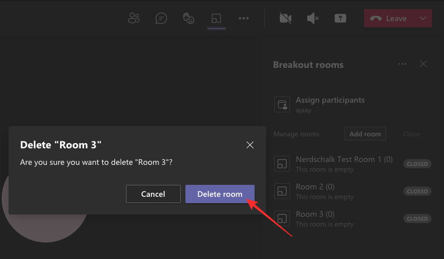444x259 pixels.
Task: Toggle the breakout rooms toolbar icon
Action: [216, 18]
